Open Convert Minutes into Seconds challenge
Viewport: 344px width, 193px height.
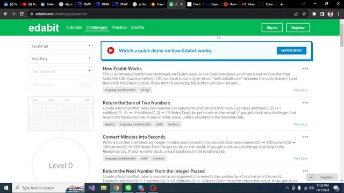[x=134, y=137]
